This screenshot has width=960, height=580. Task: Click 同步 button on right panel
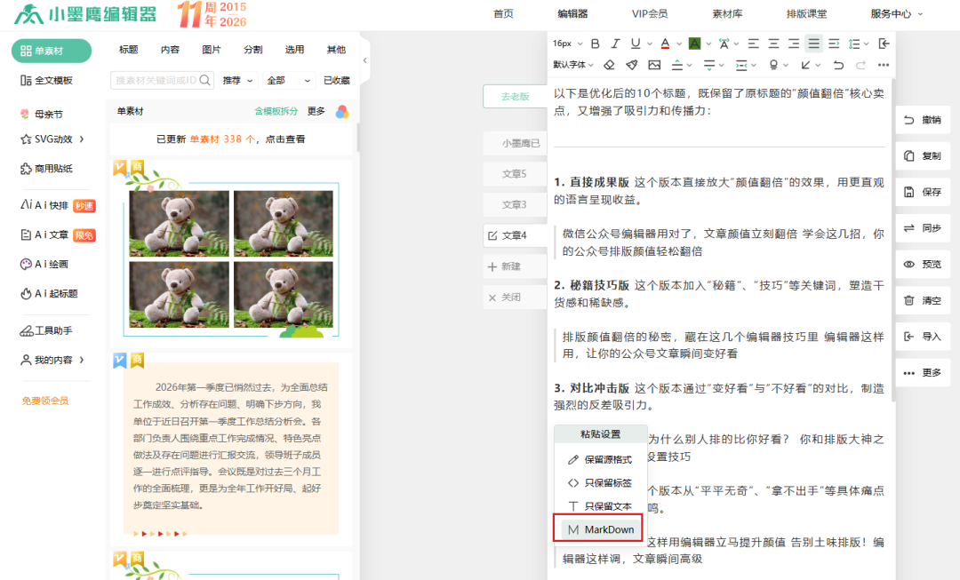pos(923,228)
